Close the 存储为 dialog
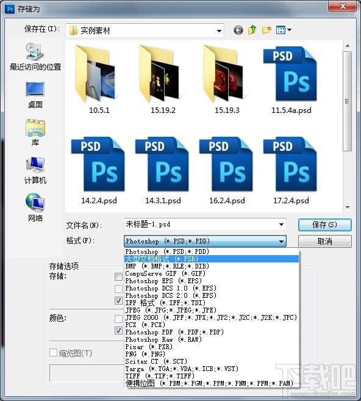Screen dimensions: 361x401 click(343, 6)
